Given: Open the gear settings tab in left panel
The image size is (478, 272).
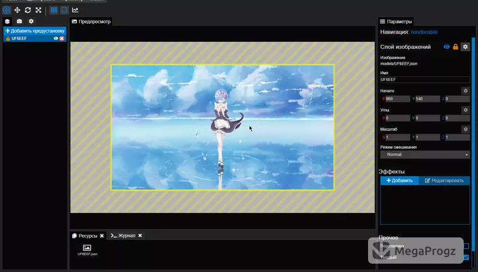Looking at the screenshot, I should pos(31,21).
